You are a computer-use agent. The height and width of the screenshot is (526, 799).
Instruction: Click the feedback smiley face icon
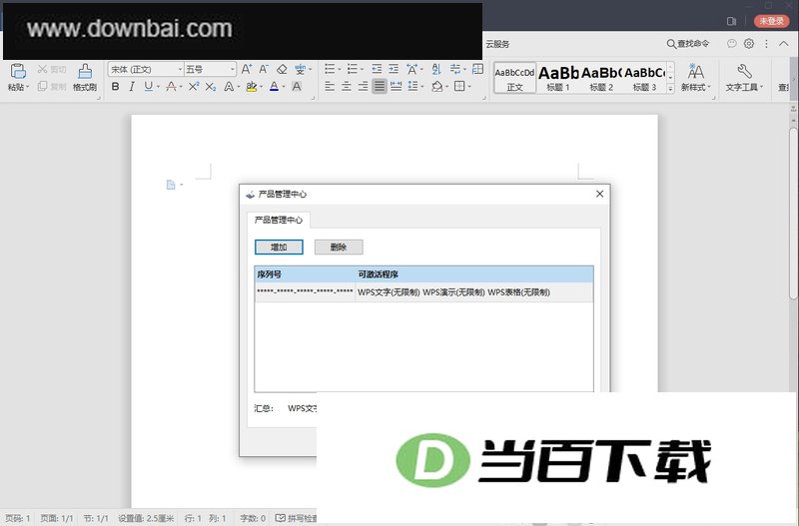(732, 44)
